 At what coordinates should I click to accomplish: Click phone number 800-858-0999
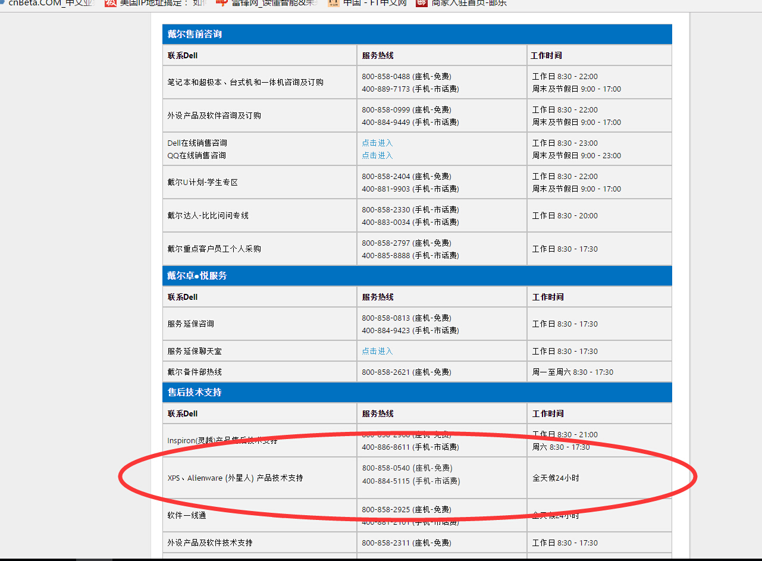[x=386, y=109]
